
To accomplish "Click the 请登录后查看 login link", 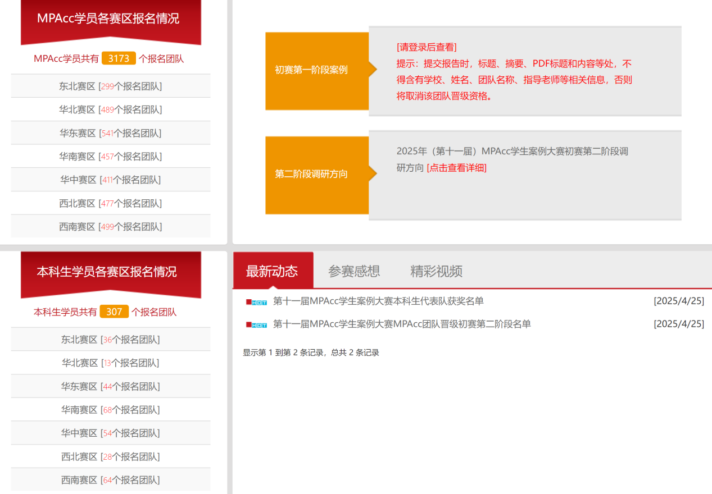I will coord(427,47).
